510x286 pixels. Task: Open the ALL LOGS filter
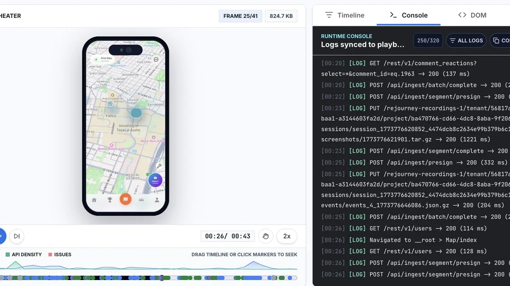coord(466,41)
